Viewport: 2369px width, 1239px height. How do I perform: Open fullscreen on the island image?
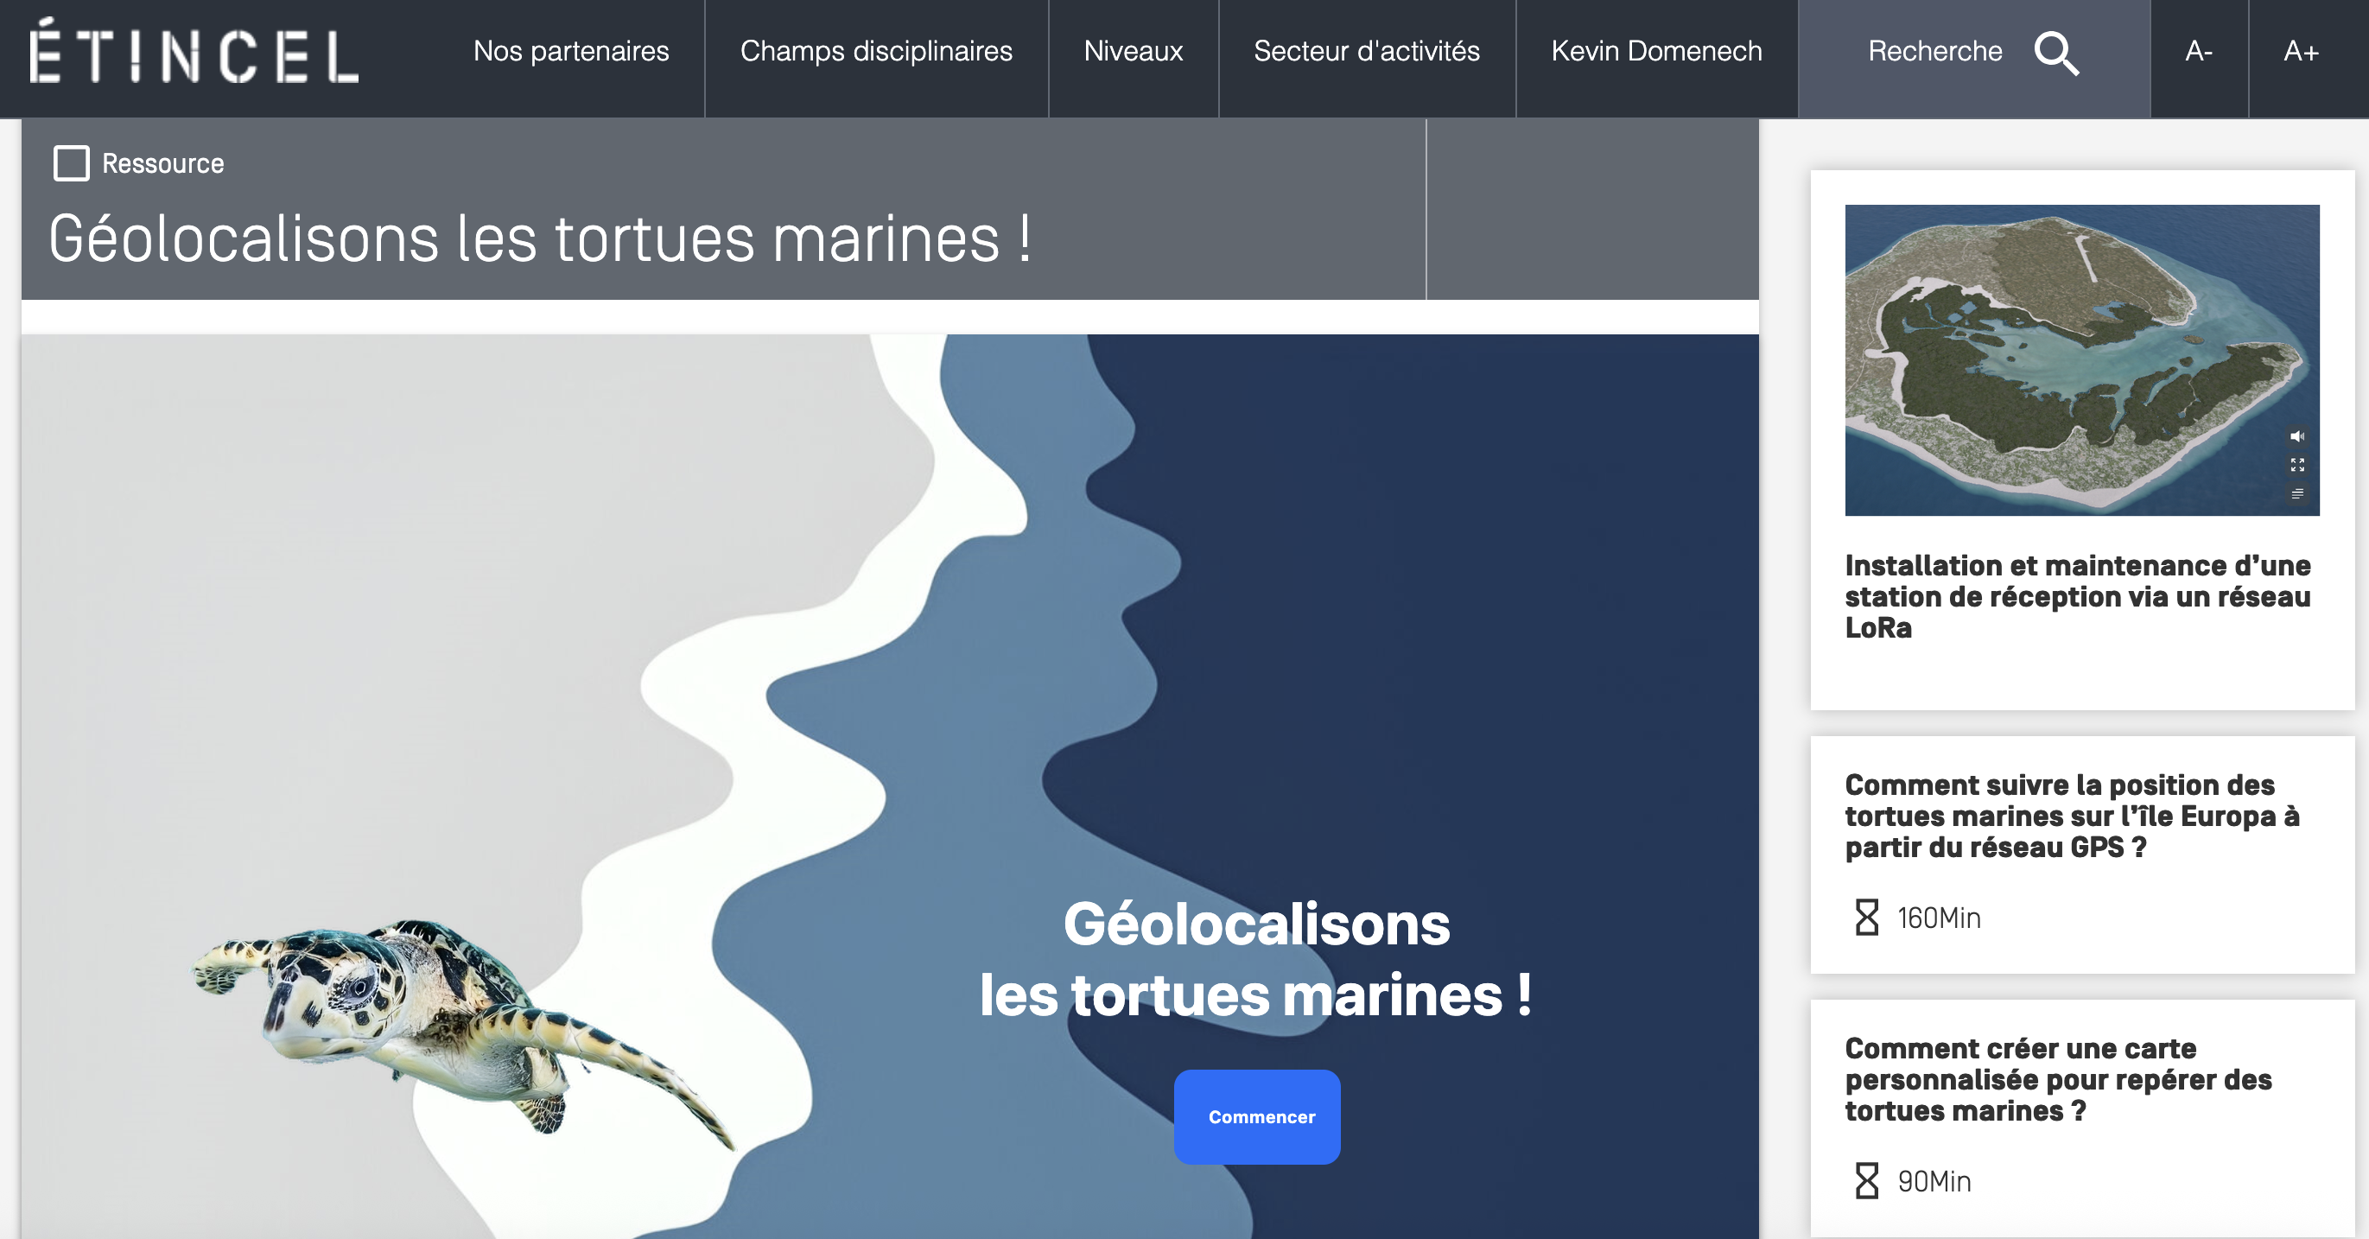(2296, 465)
